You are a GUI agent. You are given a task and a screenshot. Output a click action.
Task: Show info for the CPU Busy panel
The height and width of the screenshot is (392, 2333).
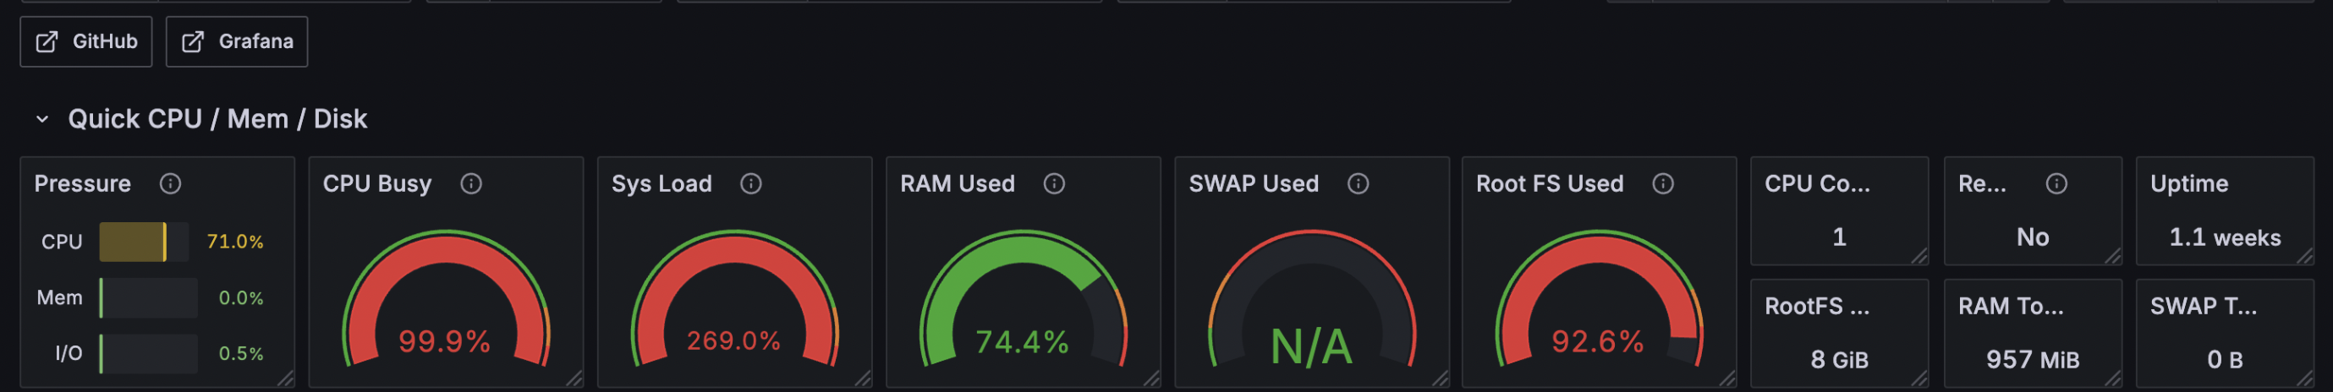point(471,184)
